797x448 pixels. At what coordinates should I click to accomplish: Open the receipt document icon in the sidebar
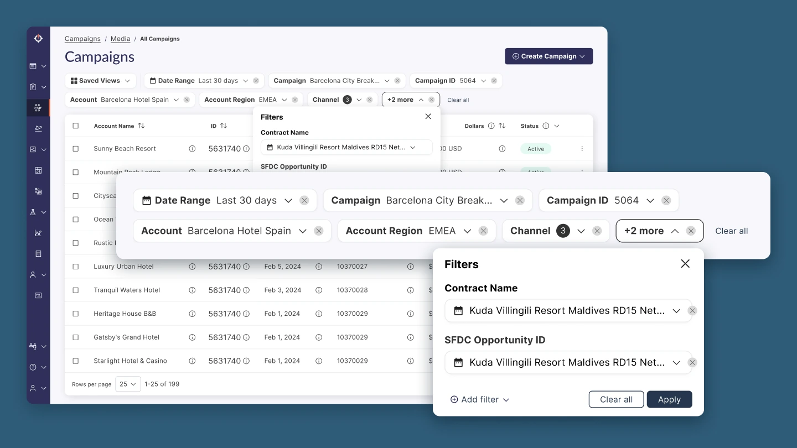tap(38, 254)
